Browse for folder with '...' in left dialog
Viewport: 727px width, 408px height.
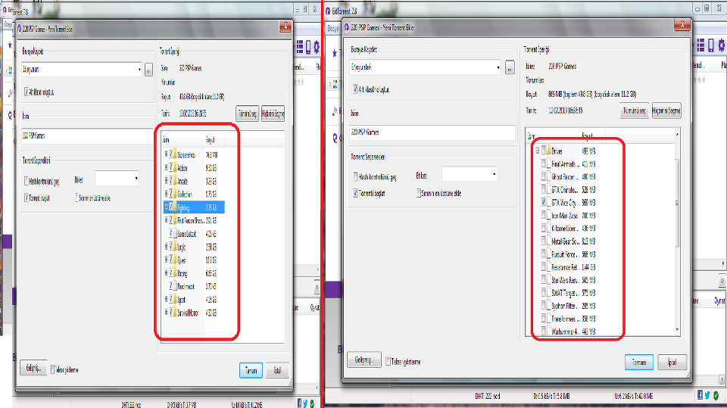pos(148,70)
